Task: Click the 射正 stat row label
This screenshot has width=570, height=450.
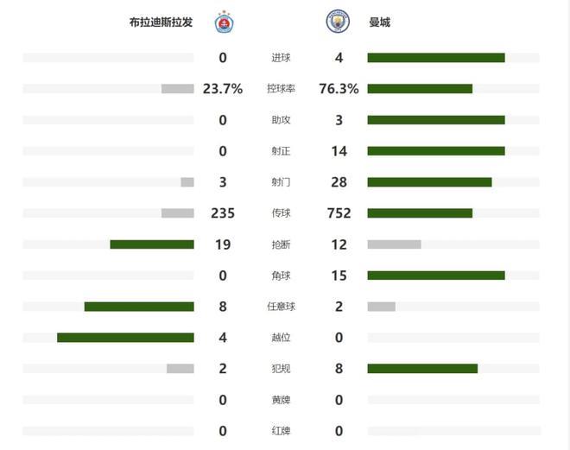Action: [x=280, y=151]
